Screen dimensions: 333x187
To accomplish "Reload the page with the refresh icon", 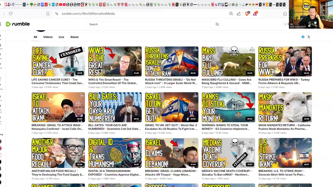I will point(11,14).
